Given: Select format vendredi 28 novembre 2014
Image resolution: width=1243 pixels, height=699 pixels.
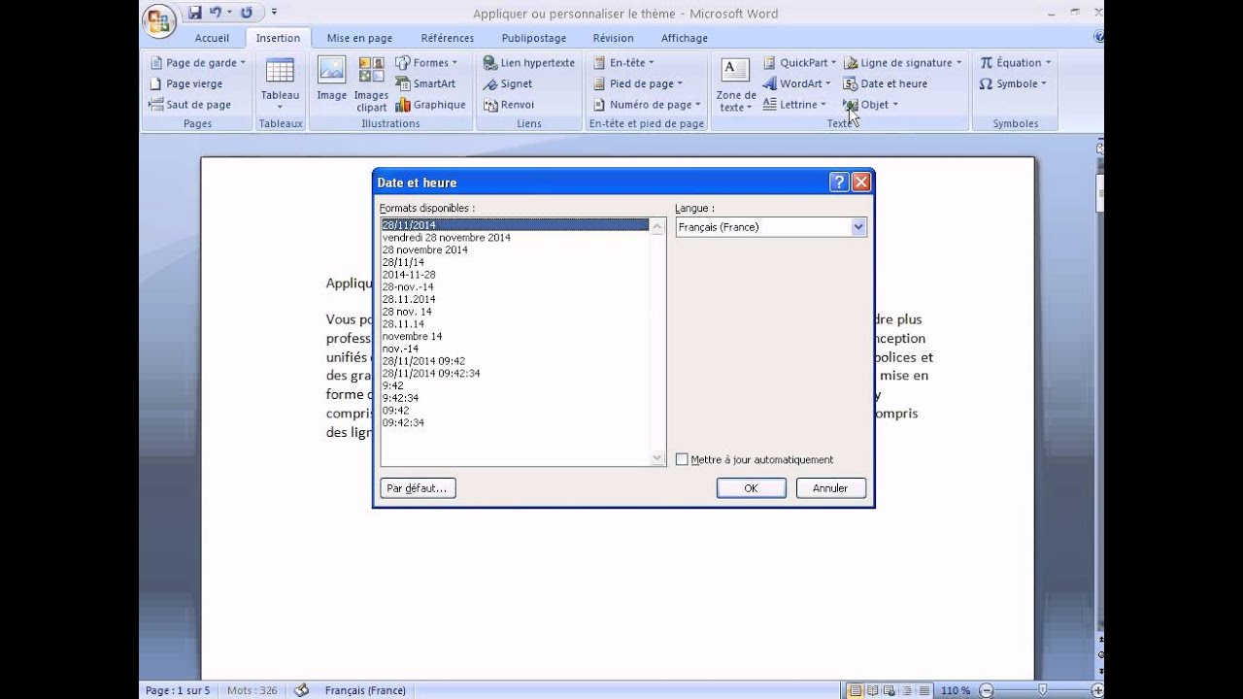Looking at the screenshot, I should pyautogui.click(x=447, y=238).
